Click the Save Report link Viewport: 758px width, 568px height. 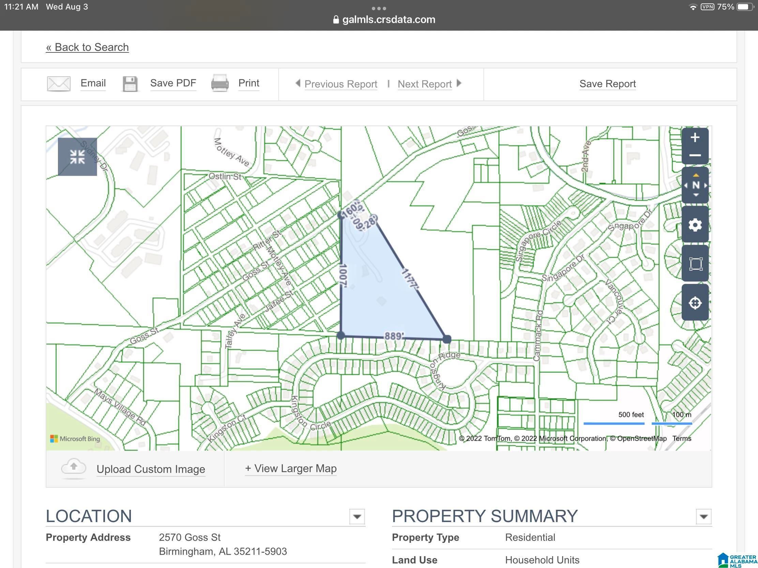608,84
